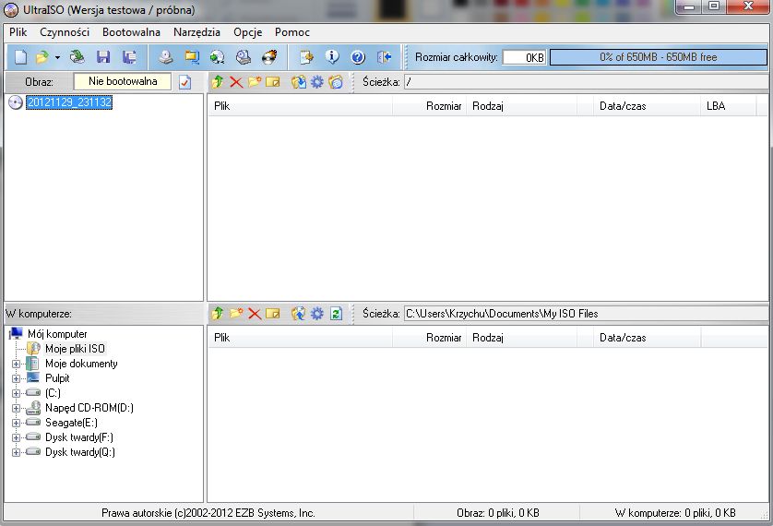Click red X Delete icon in image toolbar

coord(236,82)
